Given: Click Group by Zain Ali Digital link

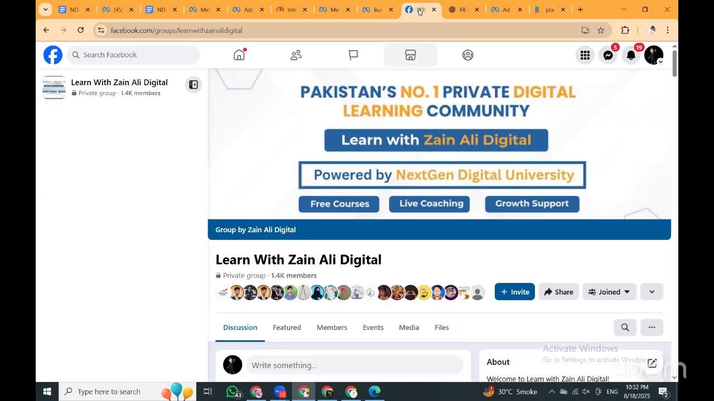Looking at the screenshot, I should pos(255,229).
